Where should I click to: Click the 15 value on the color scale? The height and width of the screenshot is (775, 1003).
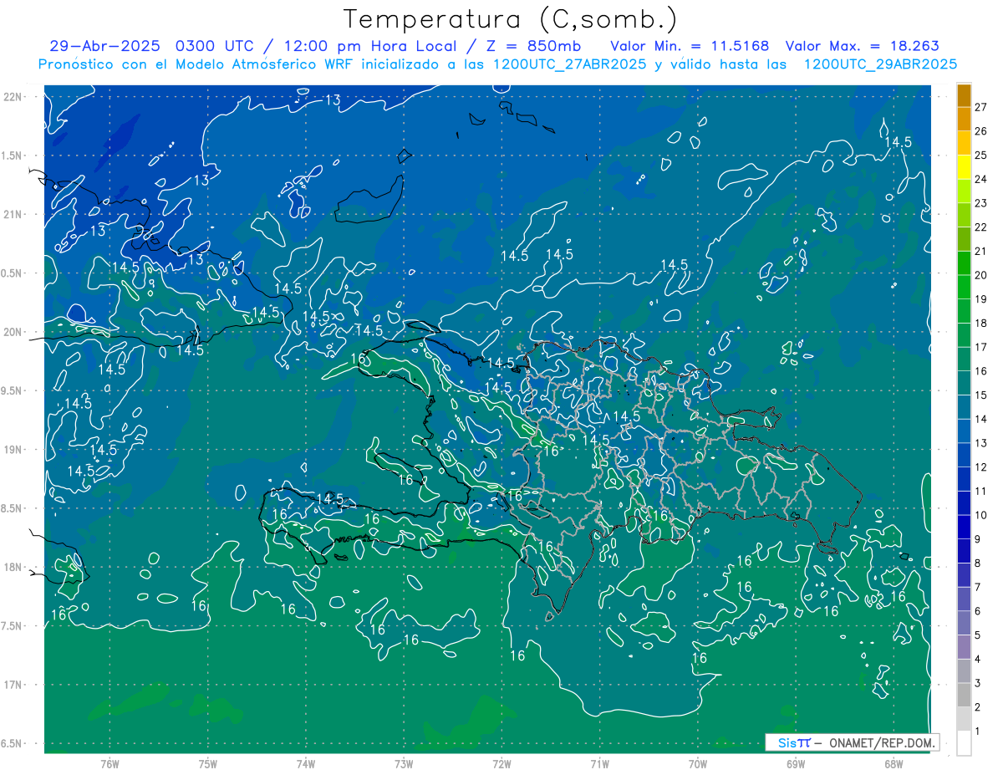tap(981, 395)
